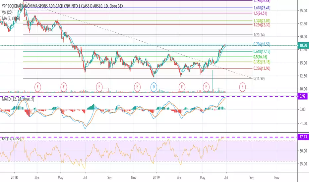Select the purple dashed line in MACD pane

tap(149, 96)
